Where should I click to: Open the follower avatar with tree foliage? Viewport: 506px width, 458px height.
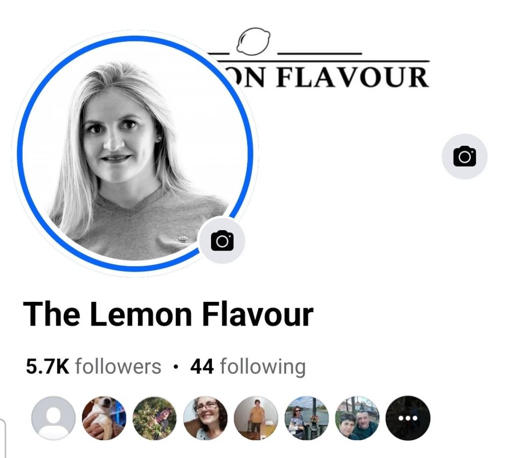coord(155,418)
